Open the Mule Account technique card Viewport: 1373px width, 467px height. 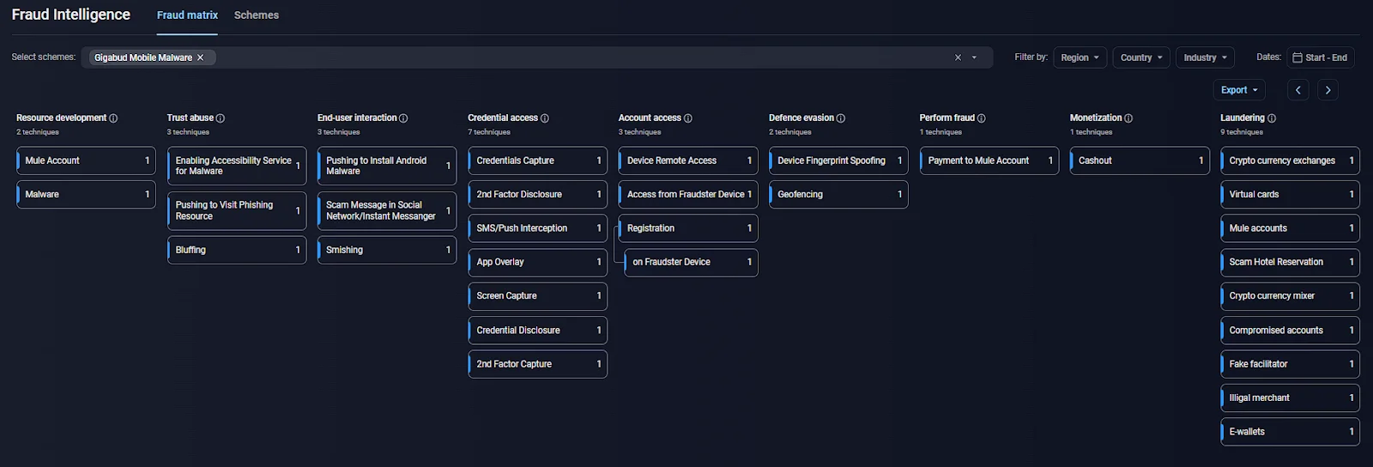86,161
